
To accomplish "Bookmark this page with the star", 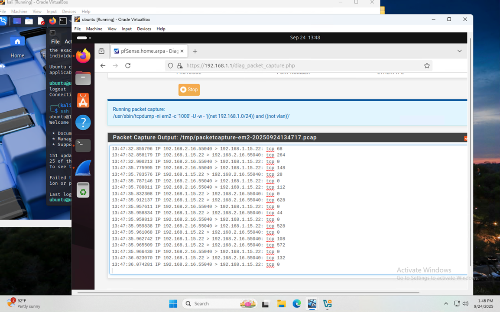I will [427, 66].
